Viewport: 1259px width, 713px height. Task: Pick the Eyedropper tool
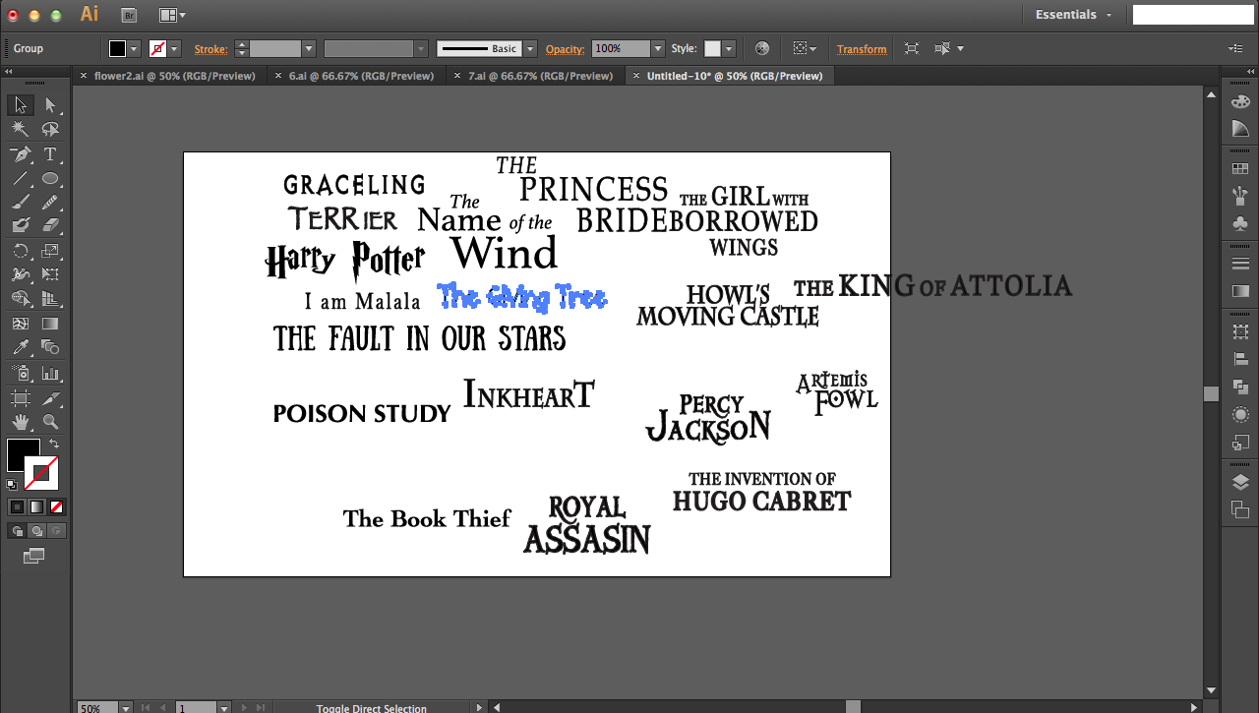tap(21, 347)
